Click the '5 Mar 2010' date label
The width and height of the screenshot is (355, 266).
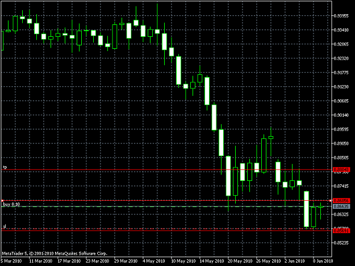[11, 261]
